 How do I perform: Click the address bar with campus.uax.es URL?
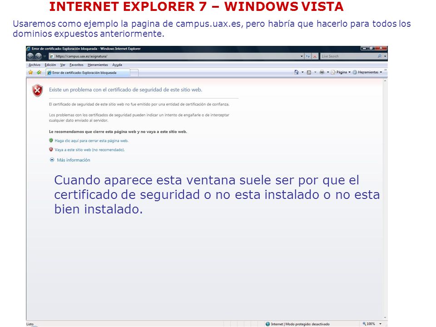[x=176, y=56]
